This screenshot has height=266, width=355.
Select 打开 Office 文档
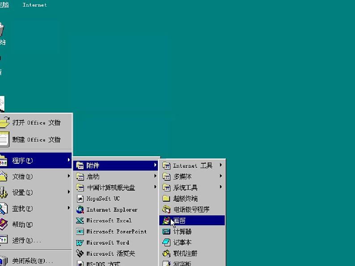coord(36,122)
